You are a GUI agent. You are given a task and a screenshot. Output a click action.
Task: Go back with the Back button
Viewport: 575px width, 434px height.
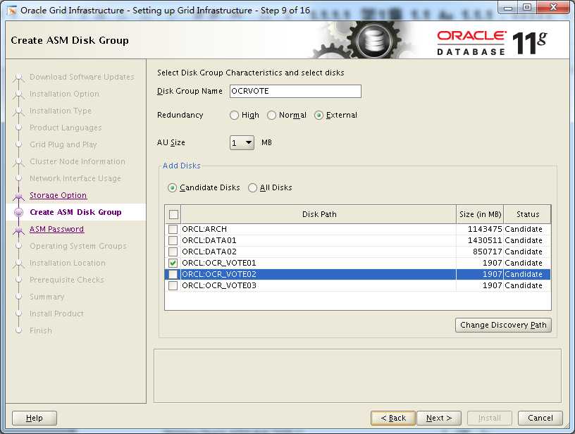(393, 418)
